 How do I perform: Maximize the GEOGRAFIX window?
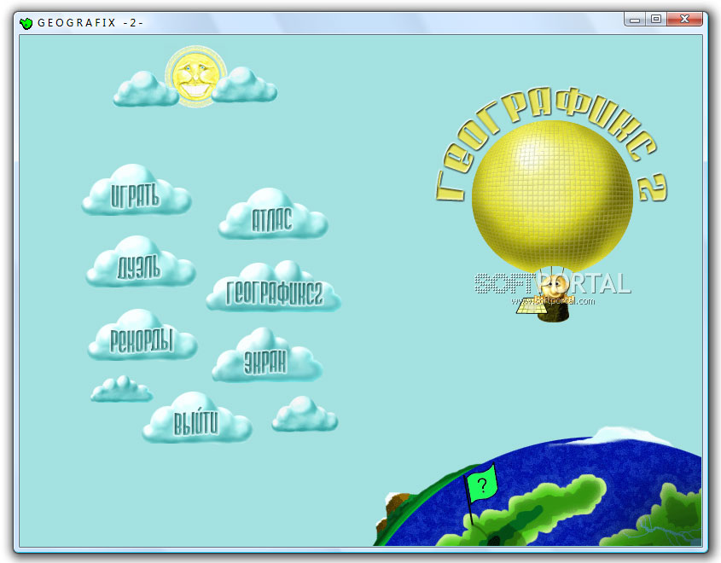(x=656, y=19)
